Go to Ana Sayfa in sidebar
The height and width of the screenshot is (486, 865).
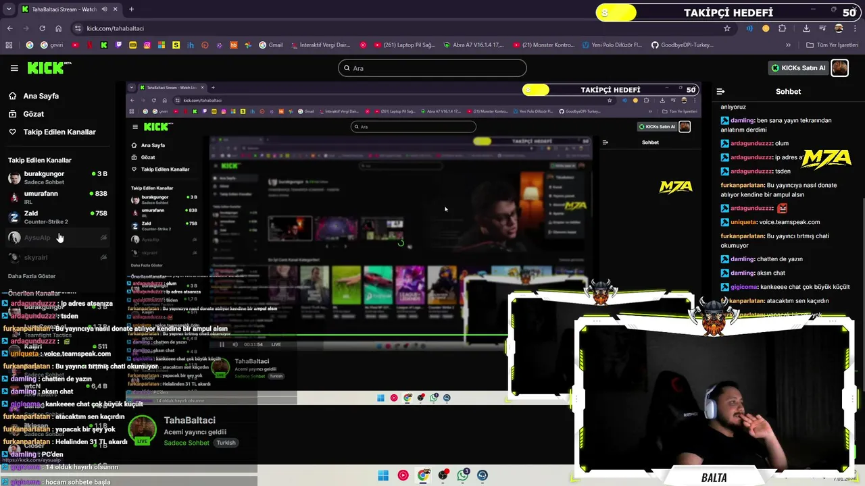tap(34, 96)
